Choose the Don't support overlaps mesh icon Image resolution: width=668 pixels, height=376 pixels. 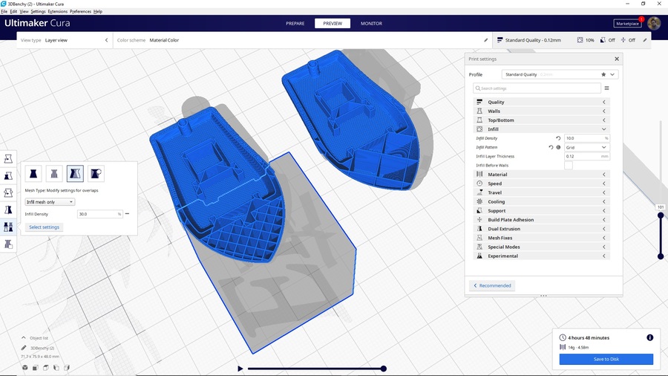tap(96, 174)
